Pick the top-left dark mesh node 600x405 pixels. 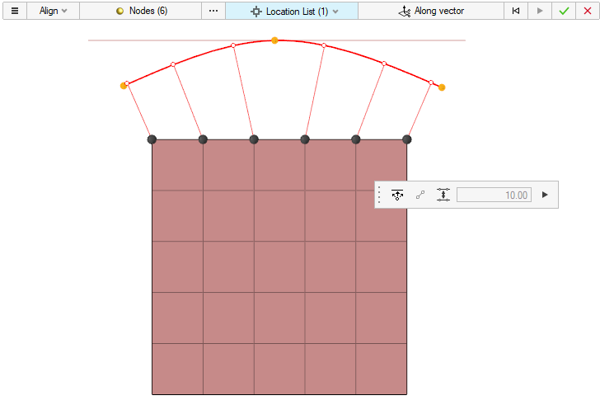coord(152,139)
